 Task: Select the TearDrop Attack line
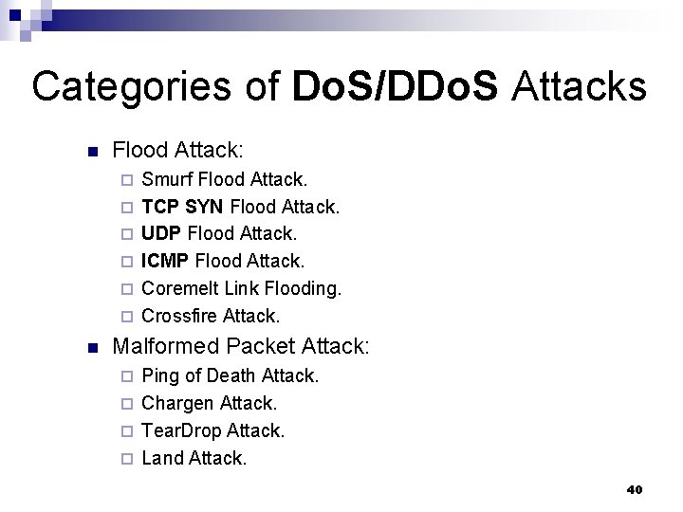(x=212, y=430)
